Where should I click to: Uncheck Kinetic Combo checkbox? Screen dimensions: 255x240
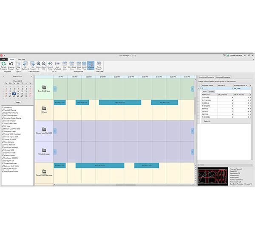[3, 155]
